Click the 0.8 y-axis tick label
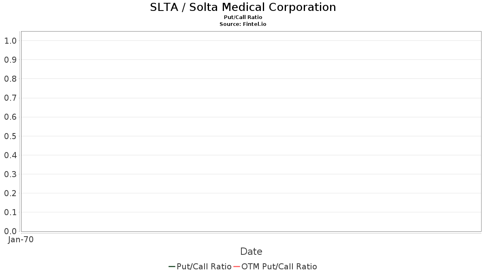 pos(11,79)
